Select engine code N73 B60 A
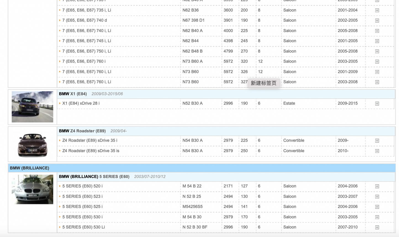The width and height of the screenshot is (399, 237). pyautogui.click(x=192, y=61)
